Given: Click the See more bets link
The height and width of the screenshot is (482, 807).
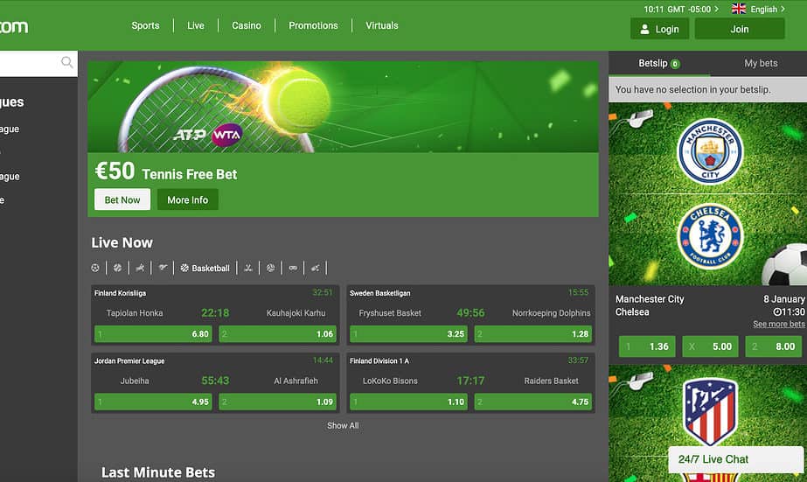Looking at the screenshot, I should tap(779, 324).
